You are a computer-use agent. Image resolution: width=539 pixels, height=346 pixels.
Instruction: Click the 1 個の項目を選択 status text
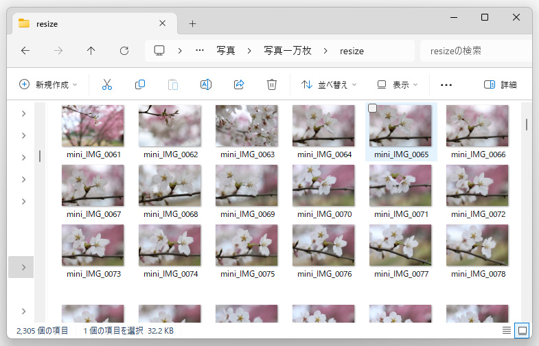pos(113,330)
